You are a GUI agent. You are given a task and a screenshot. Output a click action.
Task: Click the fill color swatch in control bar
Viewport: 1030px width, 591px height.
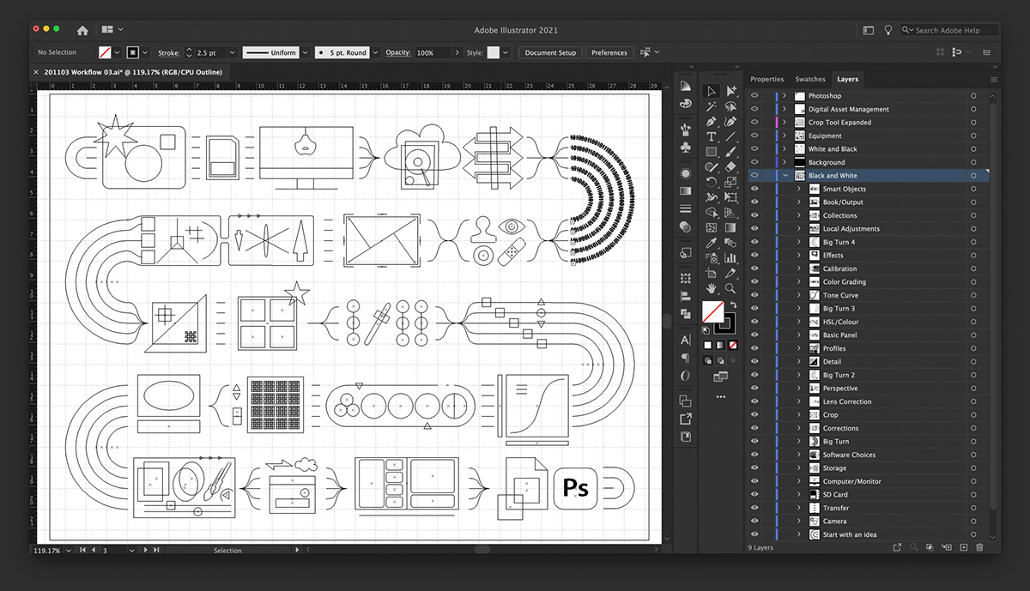106,52
